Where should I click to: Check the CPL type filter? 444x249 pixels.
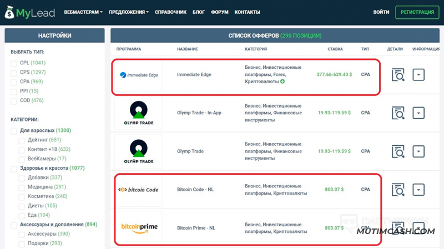click(13, 63)
